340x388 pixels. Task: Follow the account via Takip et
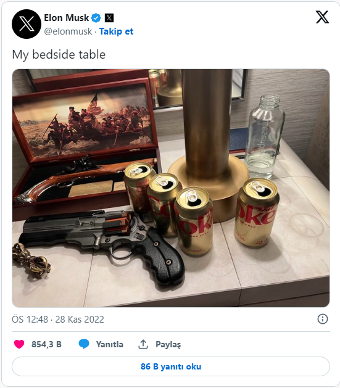[116, 31]
